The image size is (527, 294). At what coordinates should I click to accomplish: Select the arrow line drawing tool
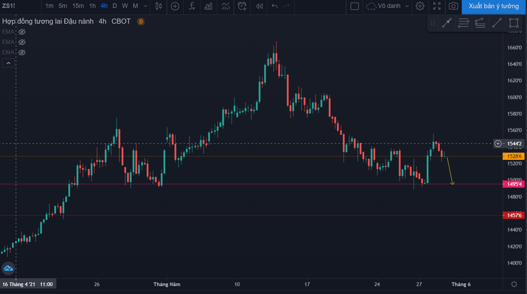pyautogui.click(x=447, y=23)
